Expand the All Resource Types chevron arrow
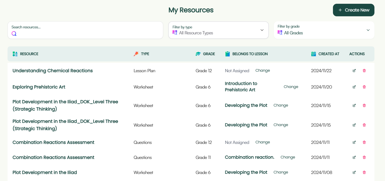The width and height of the screenshot is (385, 181). (262, 30)
